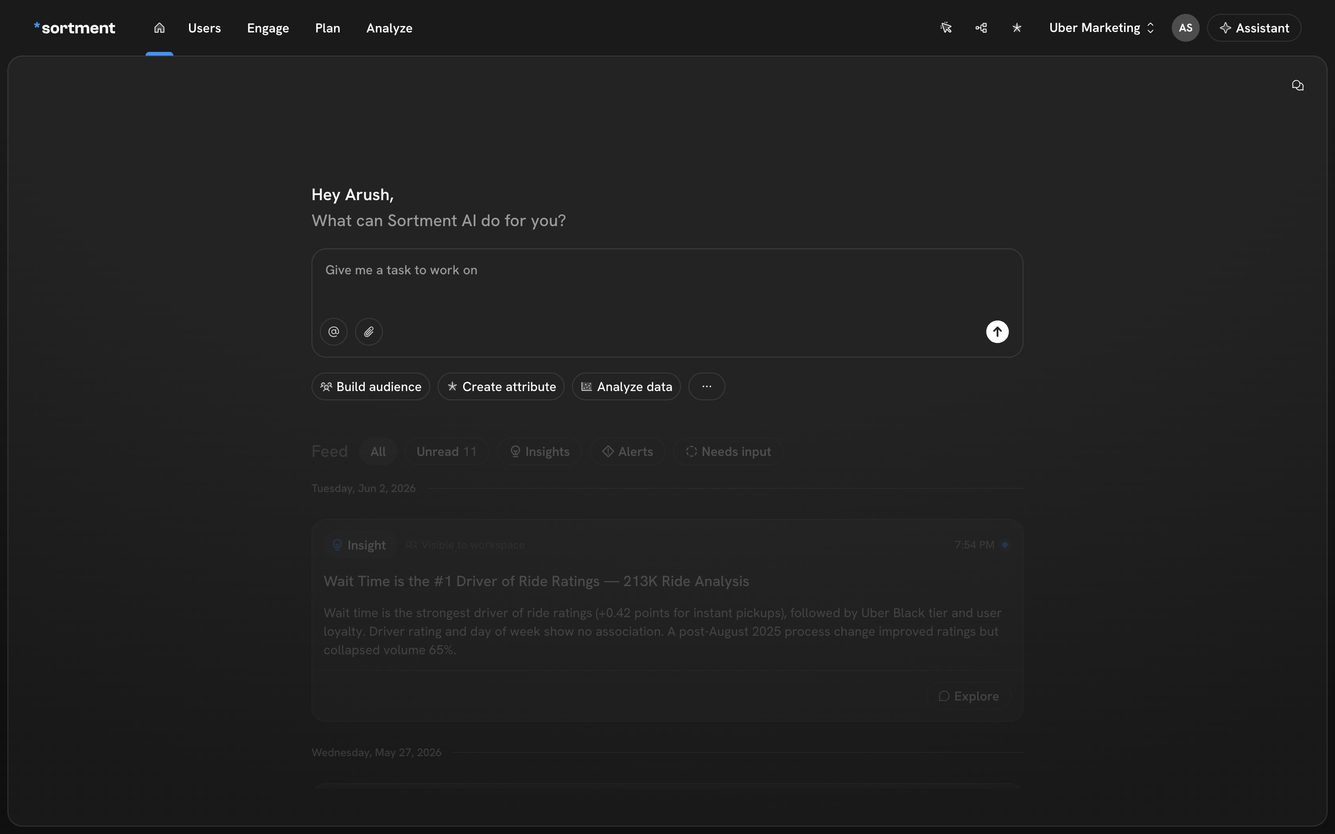The image size is (1335, 834).
Task: Open the data flow connections icon
Action: [981, 28]
